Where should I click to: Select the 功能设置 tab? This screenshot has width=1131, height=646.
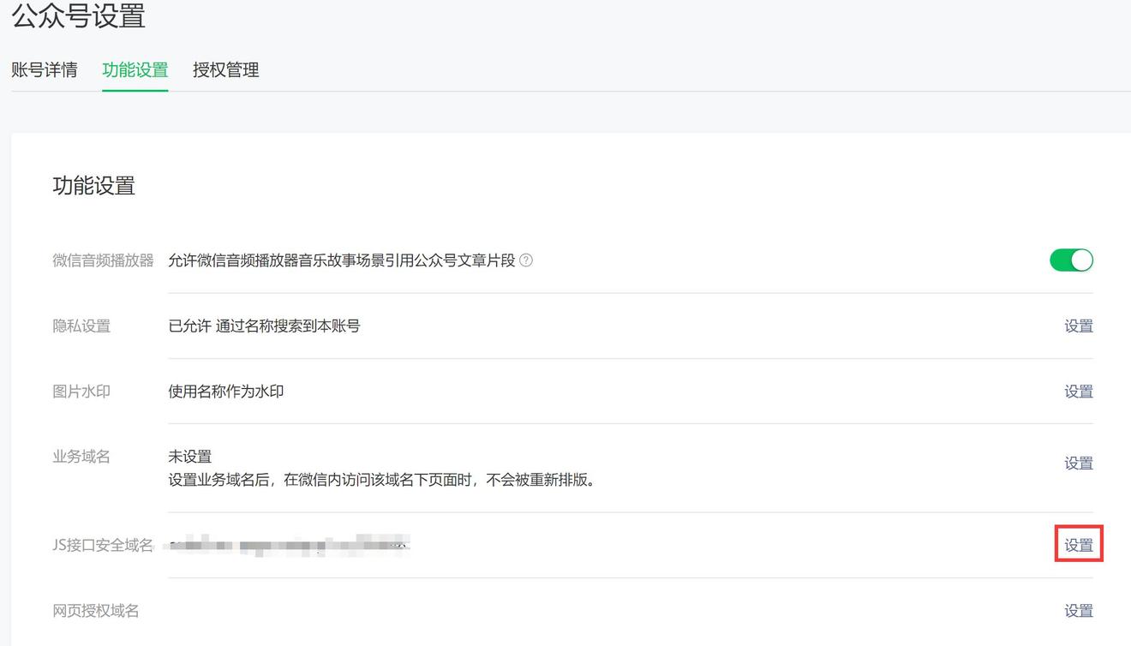[x=135, y=70]
